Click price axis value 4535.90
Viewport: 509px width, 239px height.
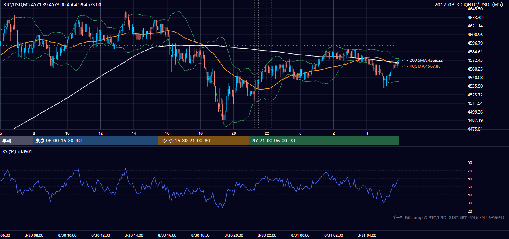pos(475,86)
